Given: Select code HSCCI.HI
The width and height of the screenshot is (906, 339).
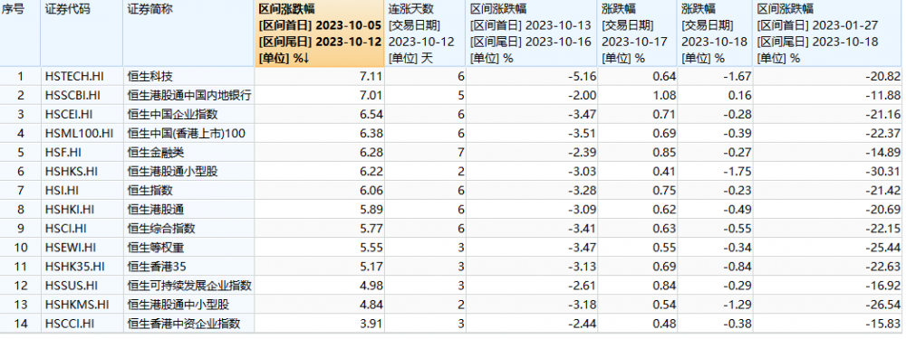Looking at the screenshot, I should coord(70,324).
